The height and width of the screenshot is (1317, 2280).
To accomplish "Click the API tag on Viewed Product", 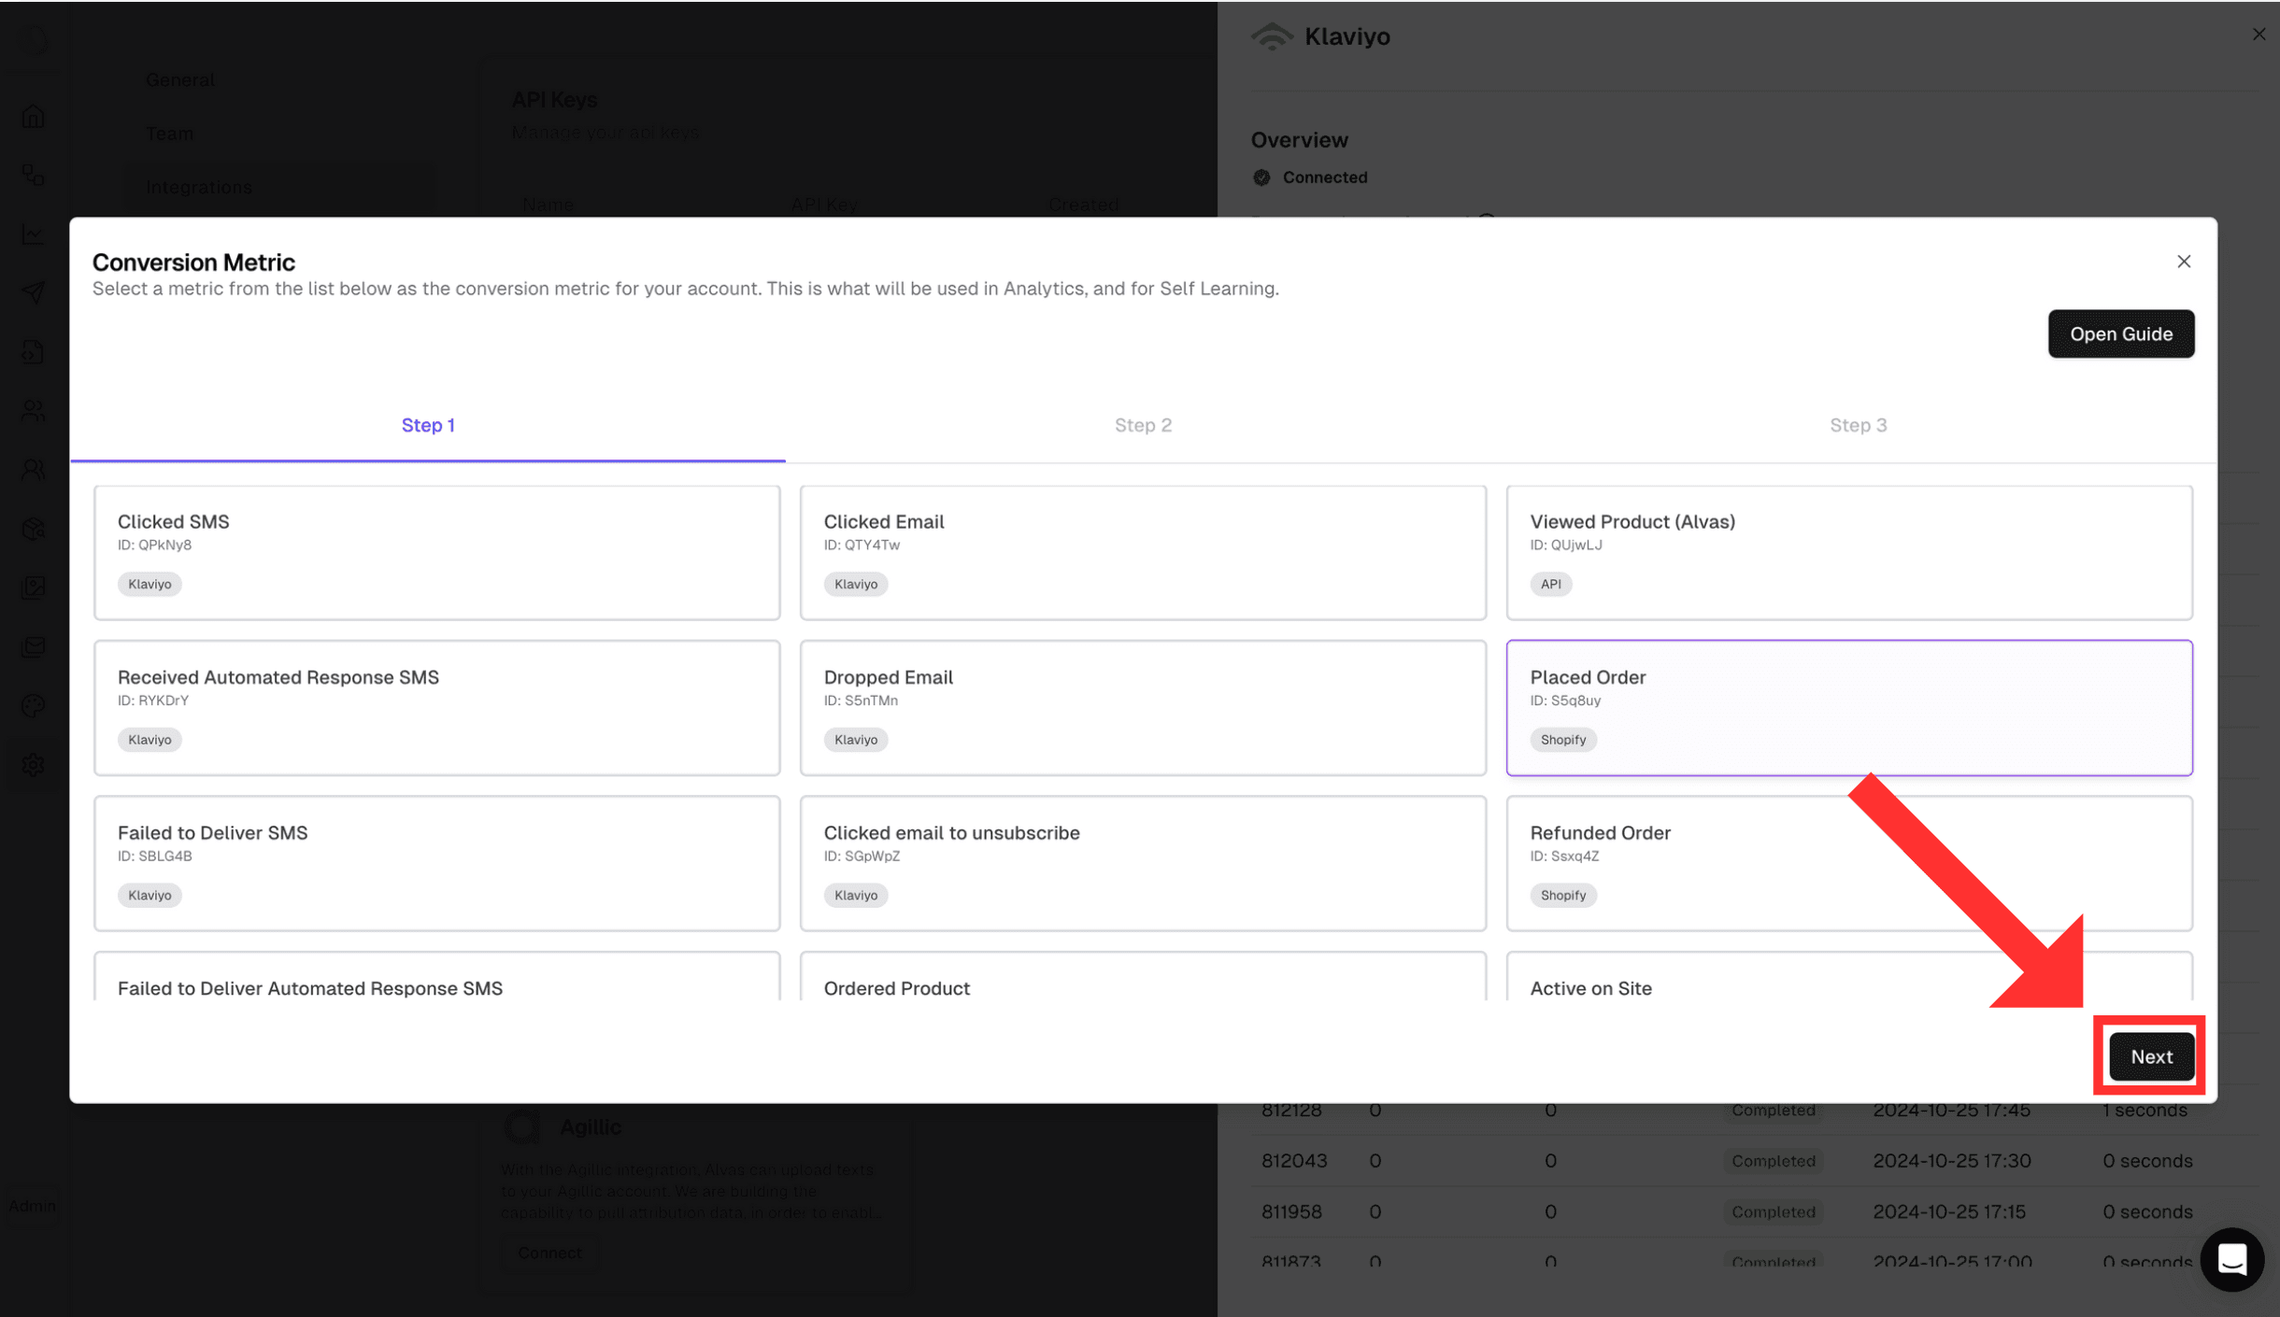I will pyautogui.click(x=1550, y=584).
